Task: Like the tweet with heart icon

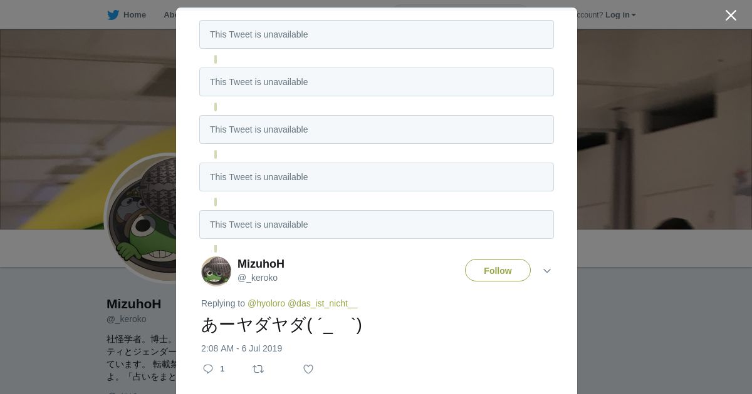Action: point(308,369)
